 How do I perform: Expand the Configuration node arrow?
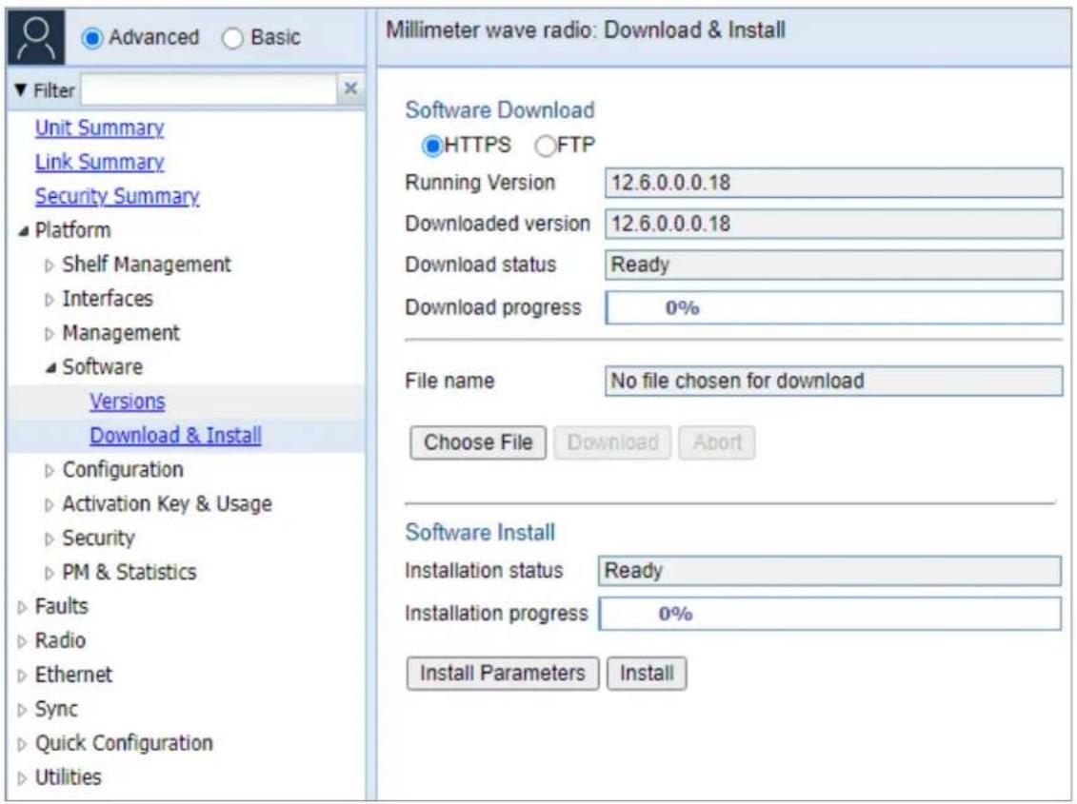[49, 471]
